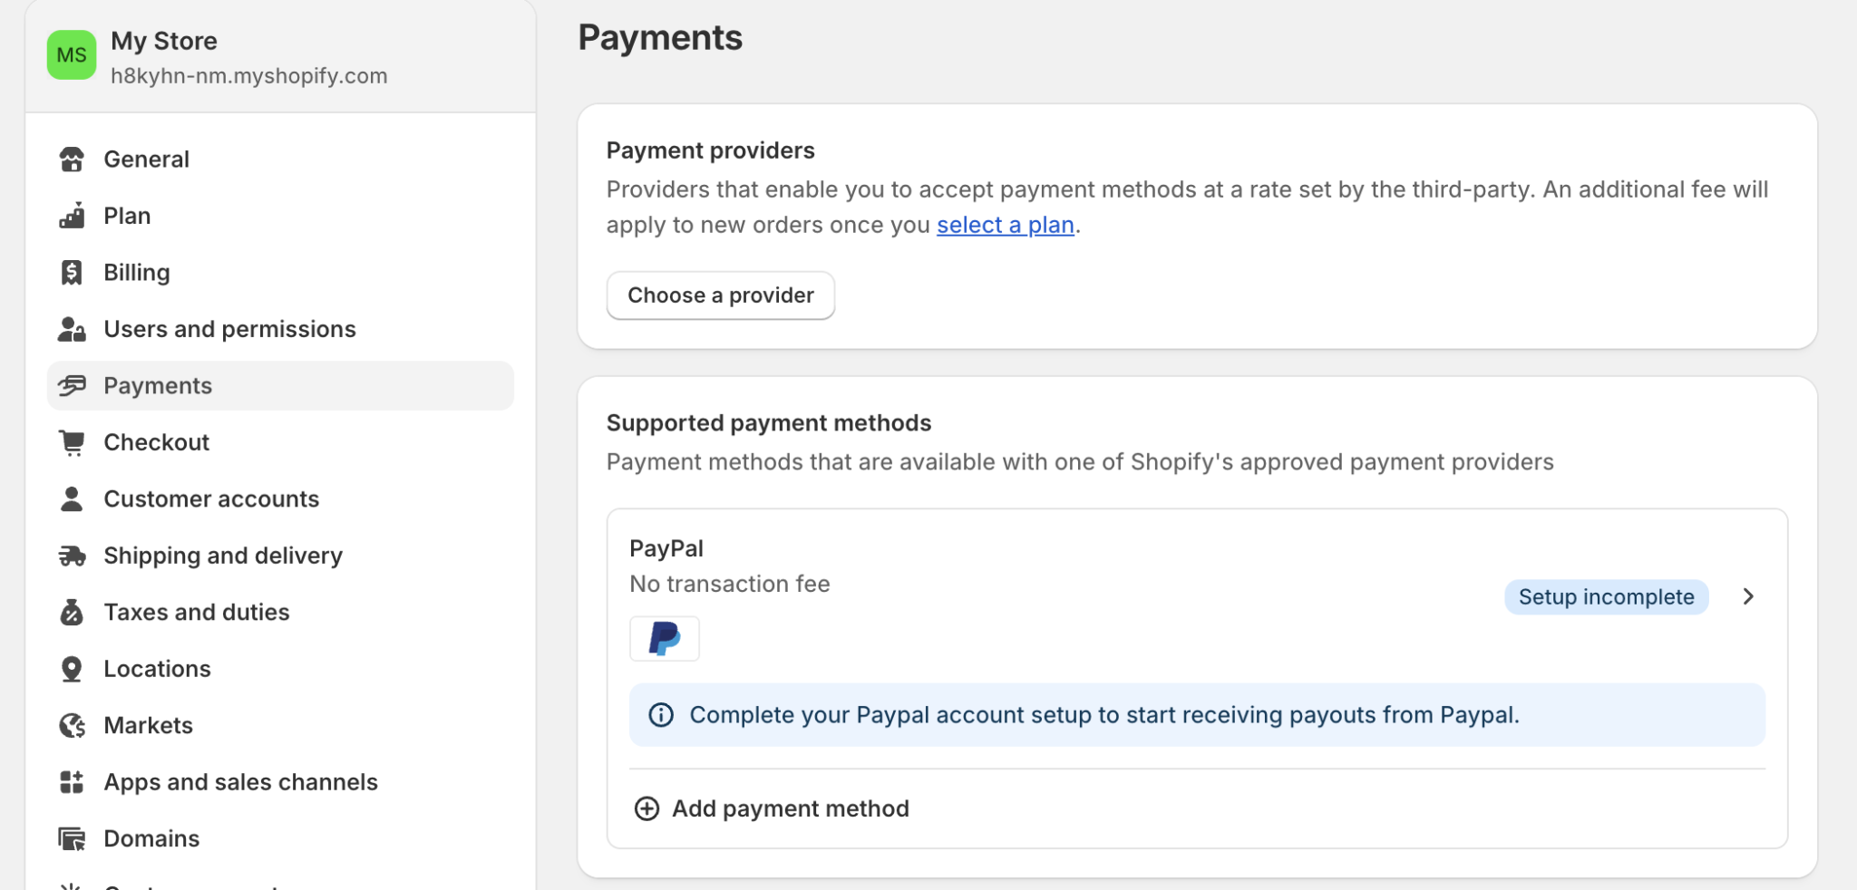
Task: Click the Users and permissions icon
Action: pyautogui.click(x=72, y=328)
